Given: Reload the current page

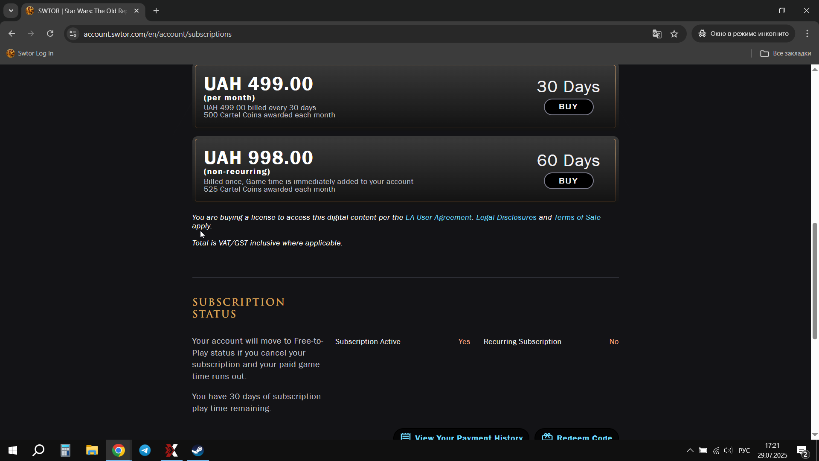Looking at the screenshot, I should [50, 34].
